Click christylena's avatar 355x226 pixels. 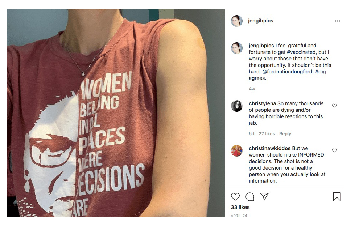[x=237, y=106]
